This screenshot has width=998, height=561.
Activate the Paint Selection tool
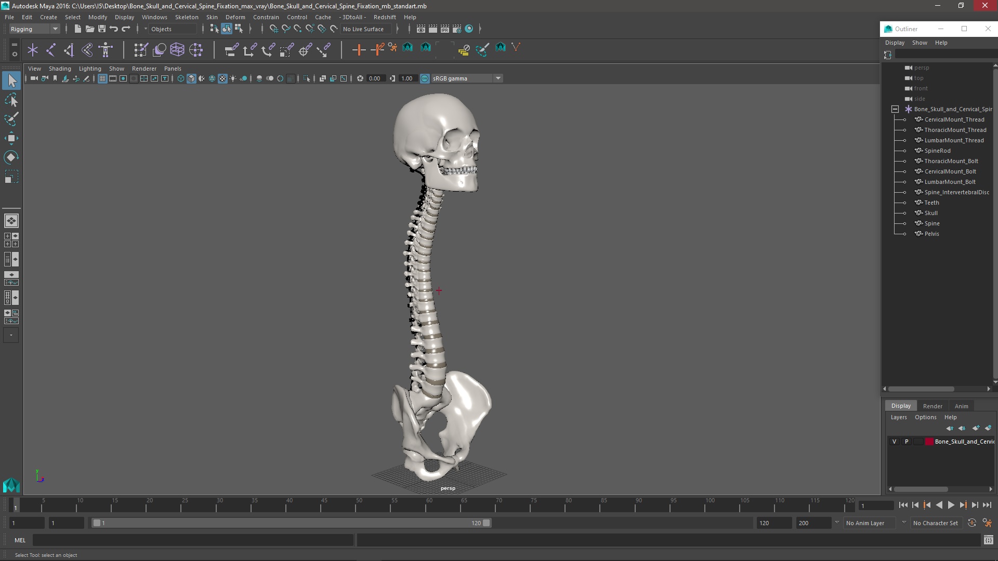click(x=11, y=119)
